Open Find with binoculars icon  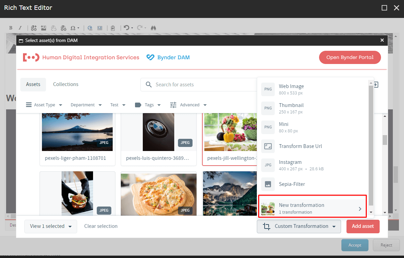[153, 28]
